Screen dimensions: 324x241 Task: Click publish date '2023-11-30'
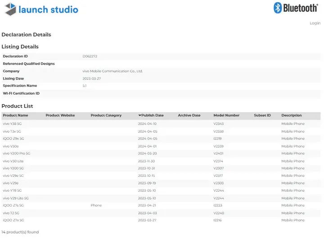click(x=146, y=161)
